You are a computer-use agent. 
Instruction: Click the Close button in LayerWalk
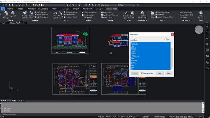click(168, 73)
